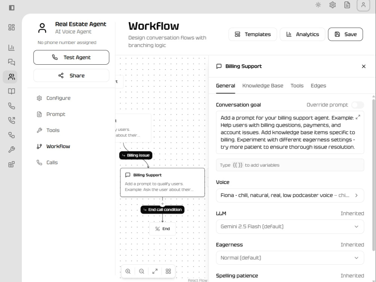Click the variables input field

(x=290, y=165)
